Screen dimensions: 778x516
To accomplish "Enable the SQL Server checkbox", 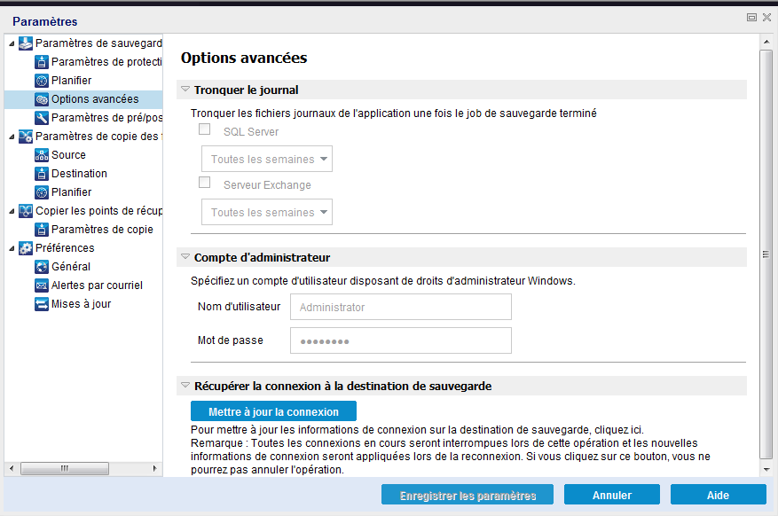I will coord(204,129).
